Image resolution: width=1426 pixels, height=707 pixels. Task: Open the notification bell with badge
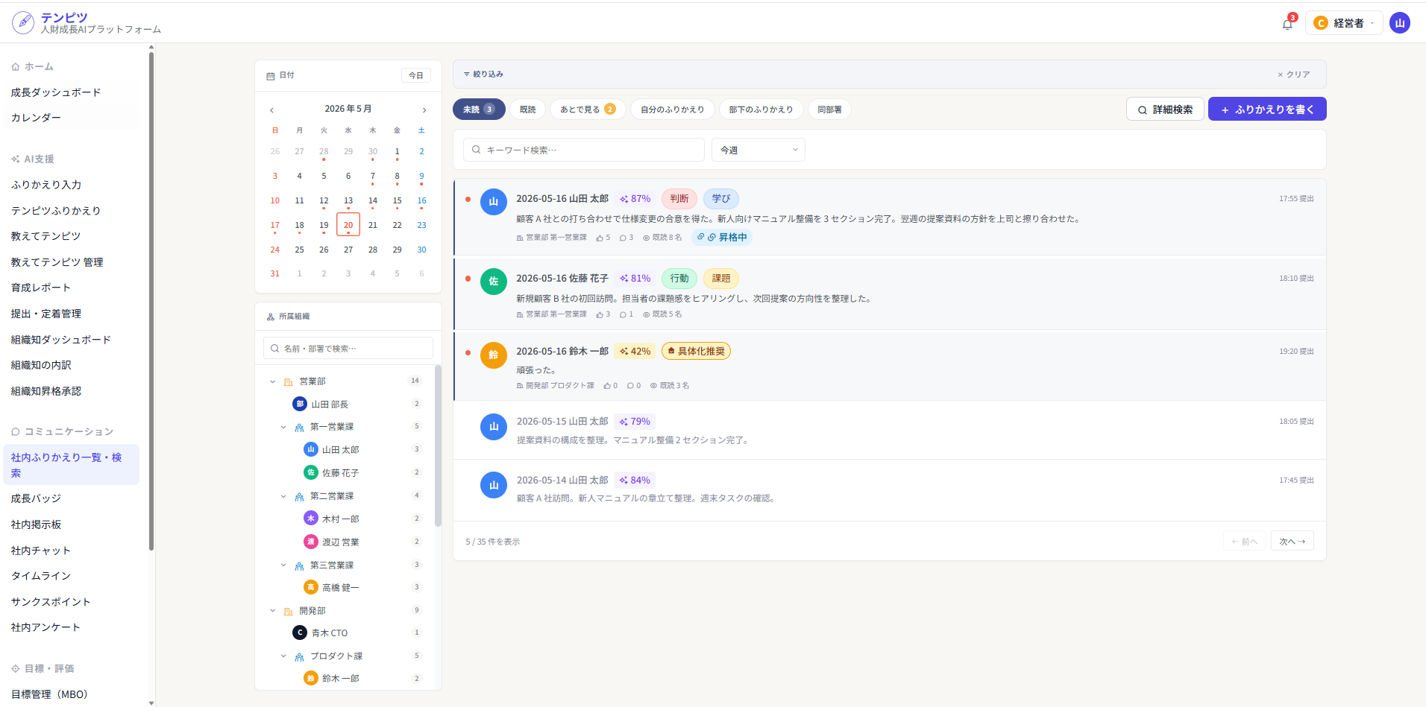pos(1287,23)
